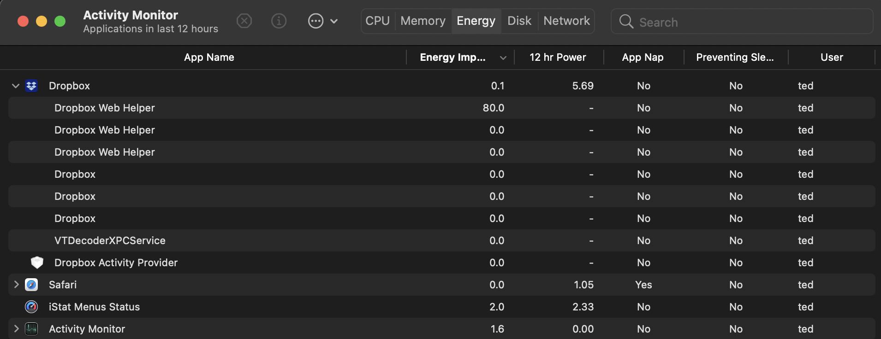
Task: Expand the Activity Monitor process group
Action: point(16,329)
